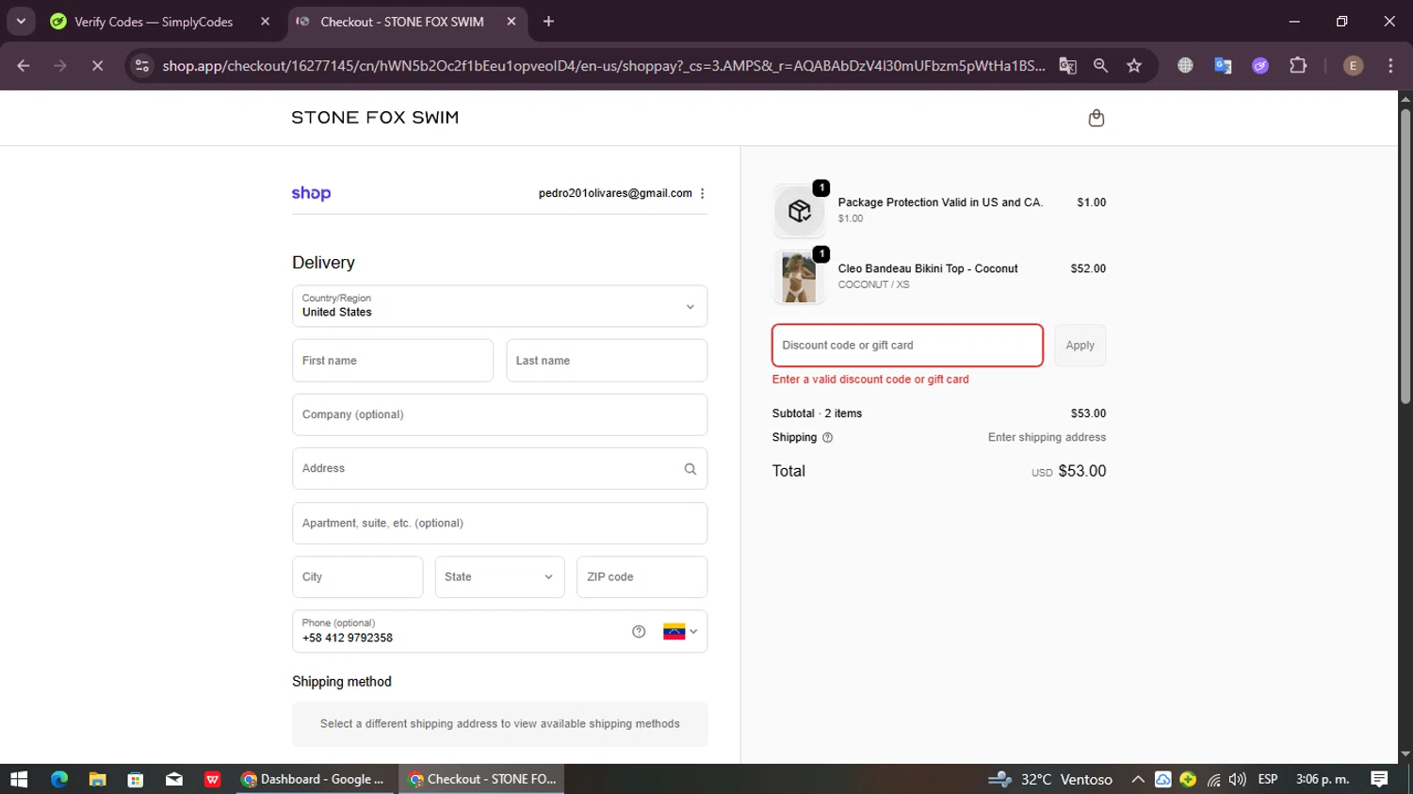This screenshot has height=794, width=1413.
Task: Go back with the browser back arrow
Action: 24,66
